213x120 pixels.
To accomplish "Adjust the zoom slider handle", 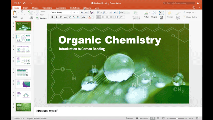I will click(x=177, y=118).
